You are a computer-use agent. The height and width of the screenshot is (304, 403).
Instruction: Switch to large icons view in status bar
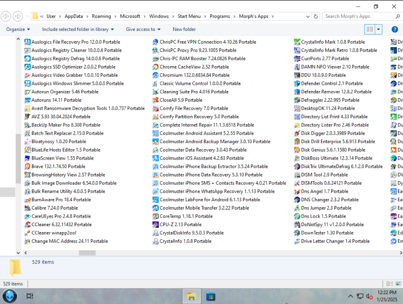click(x=398, y=284)
